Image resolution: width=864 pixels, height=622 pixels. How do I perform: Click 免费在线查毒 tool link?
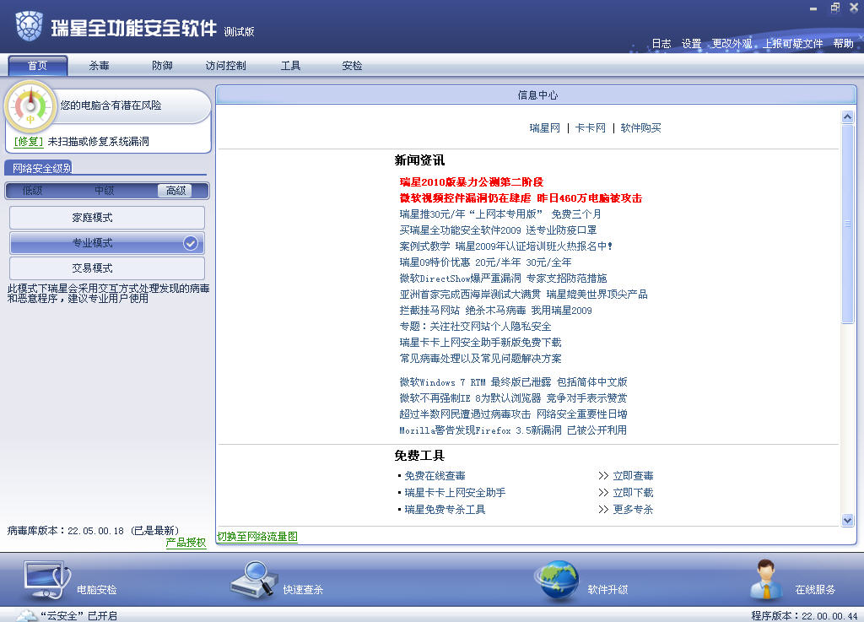point(435,475)
